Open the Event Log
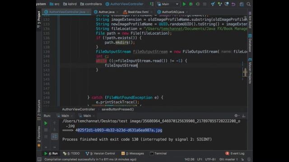 coord(235,153)
